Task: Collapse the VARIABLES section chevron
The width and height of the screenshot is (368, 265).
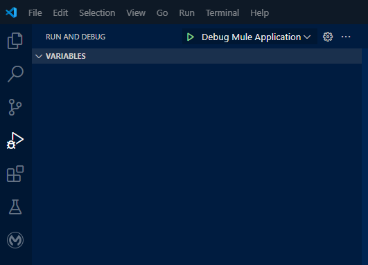Action: [39, 56]
